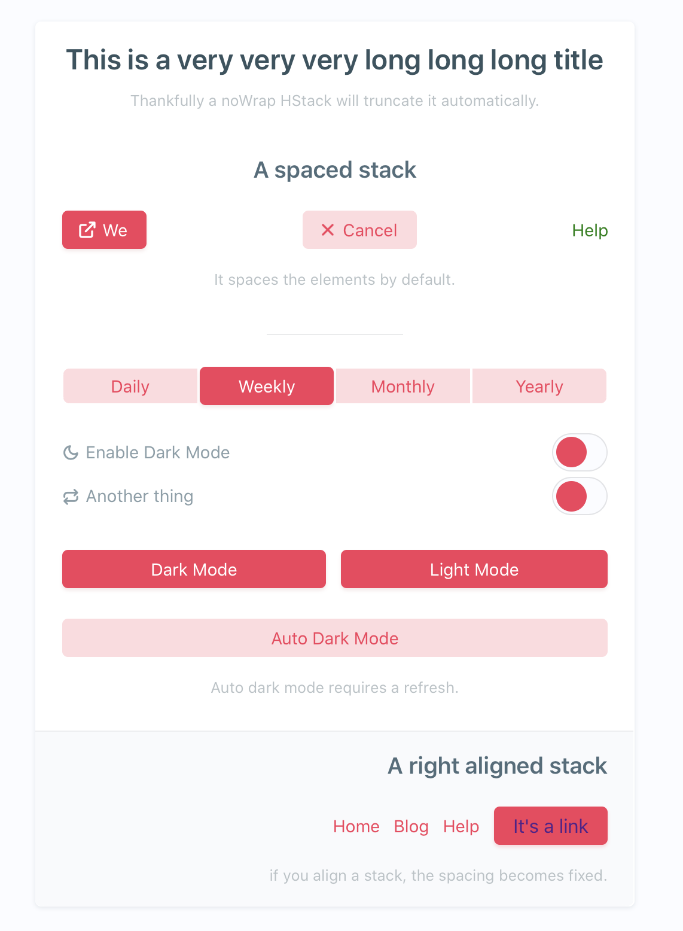Click the repeat arrows icon beside Another thing
Screen dimensions: 683x931
71,497
